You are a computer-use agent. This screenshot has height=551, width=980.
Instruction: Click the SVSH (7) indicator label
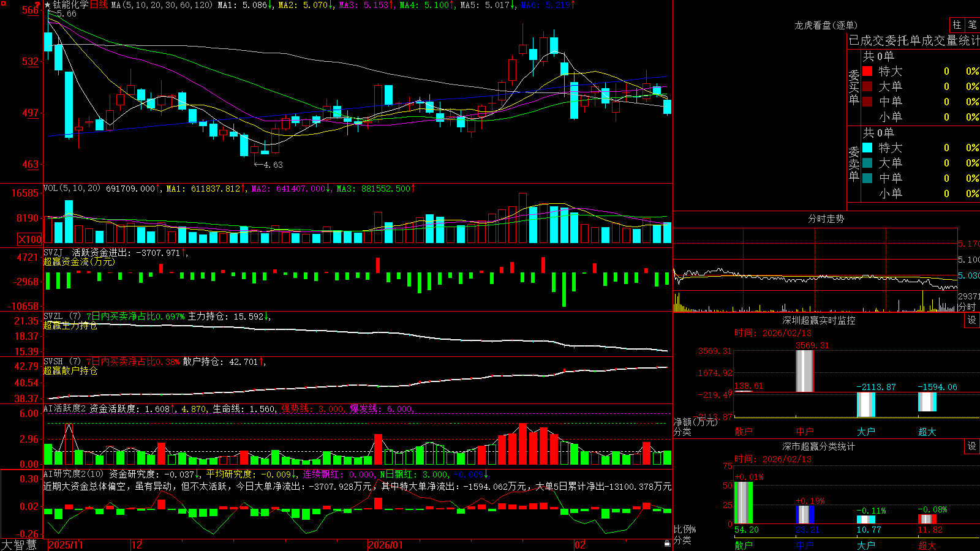(62, 362)
